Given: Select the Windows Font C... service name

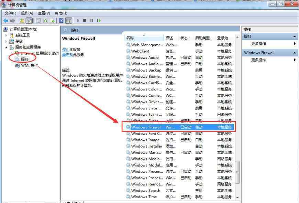Looking at the screenshot, I should click(x=147, y=133).
